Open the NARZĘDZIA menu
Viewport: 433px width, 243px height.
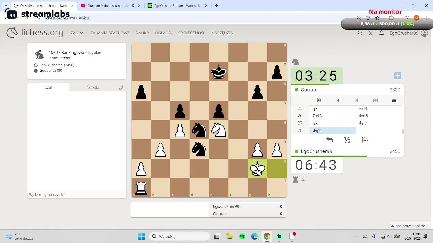[x=222, y=33]
